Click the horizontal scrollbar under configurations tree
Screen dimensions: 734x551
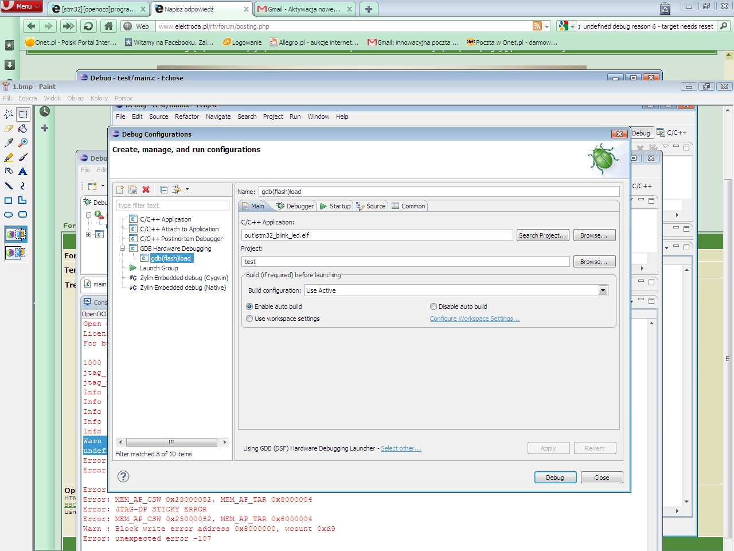click(x=173, y=442)
